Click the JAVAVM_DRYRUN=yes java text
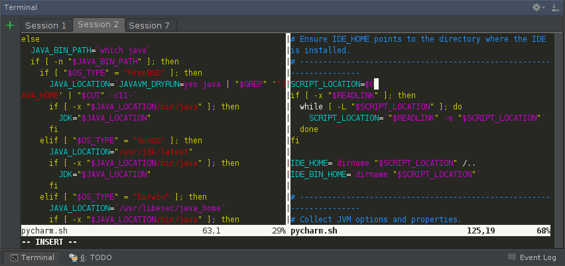Screen dimensions: 565x266 [170, 84]
